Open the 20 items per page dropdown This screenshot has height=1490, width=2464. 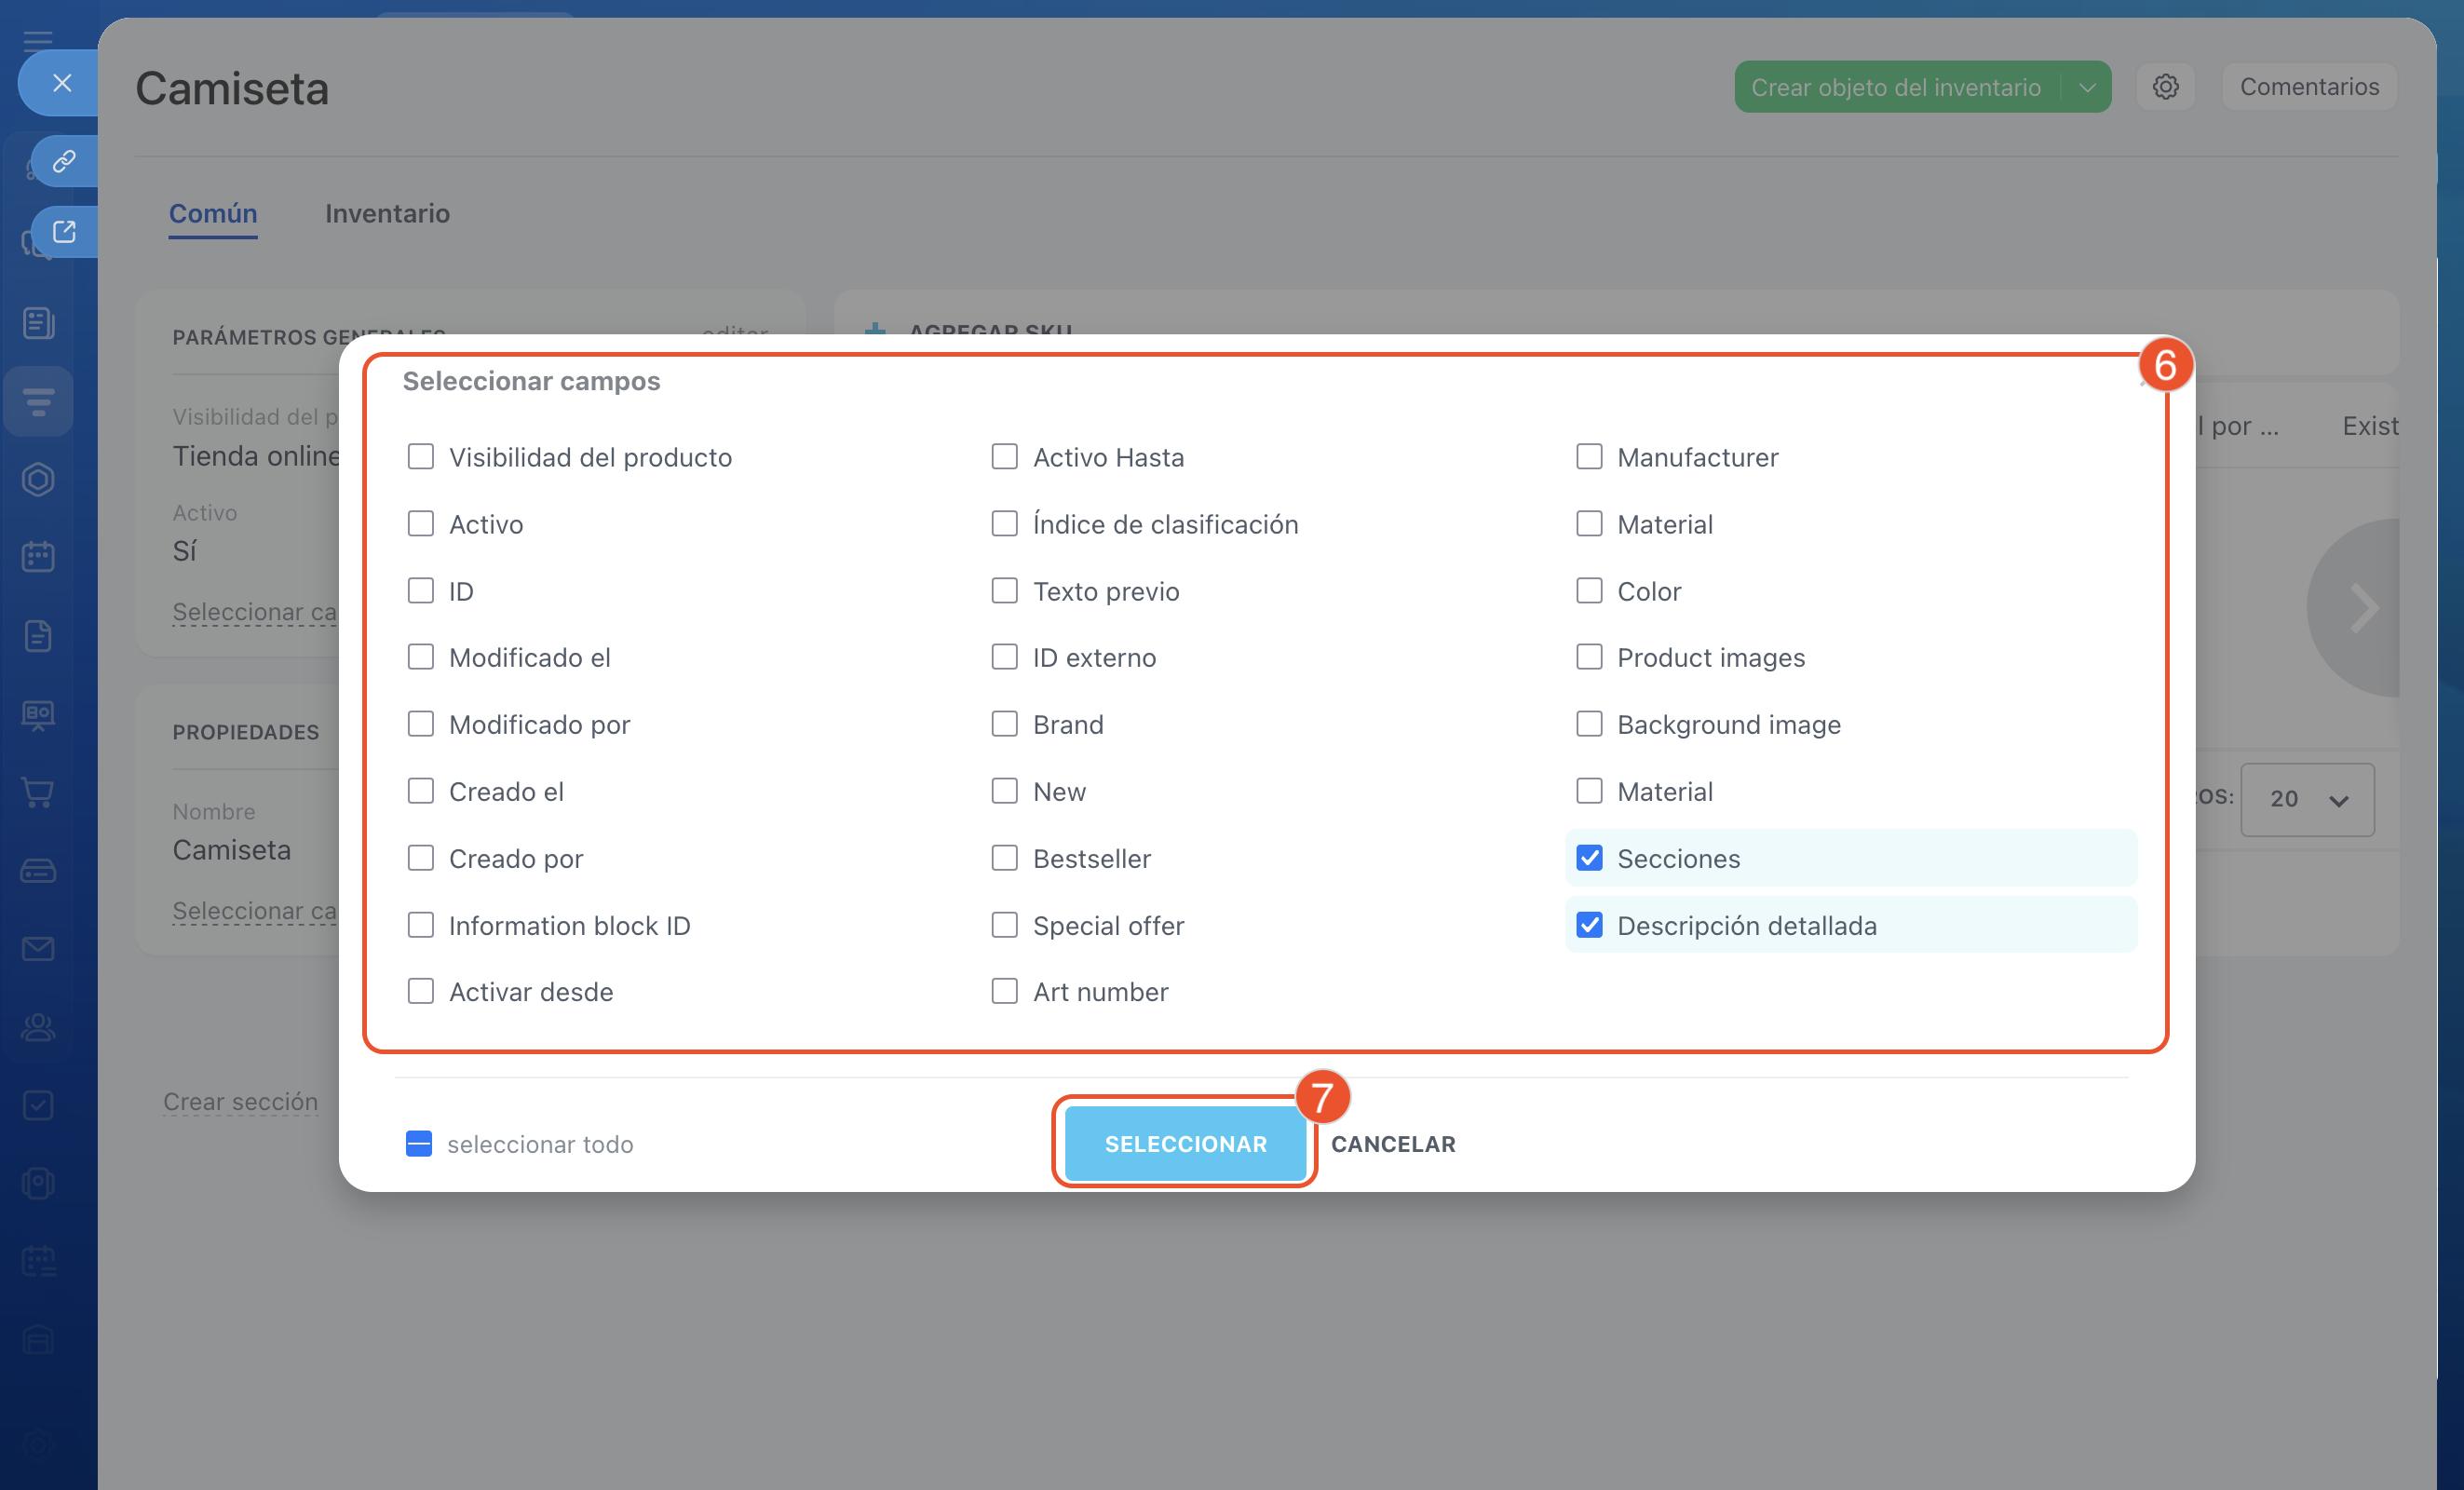pyautogui.click(x=2307, y=799)
